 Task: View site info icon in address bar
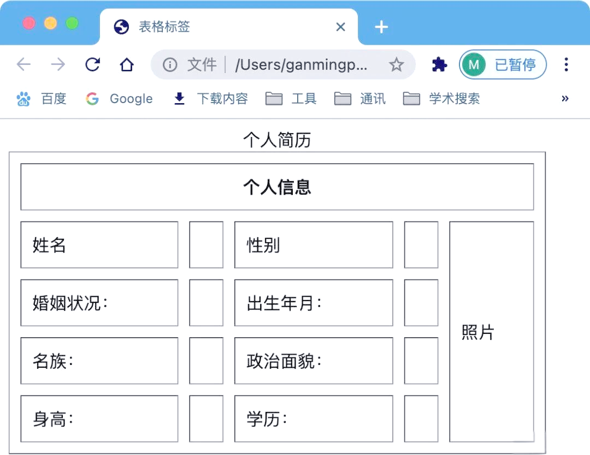170,64
